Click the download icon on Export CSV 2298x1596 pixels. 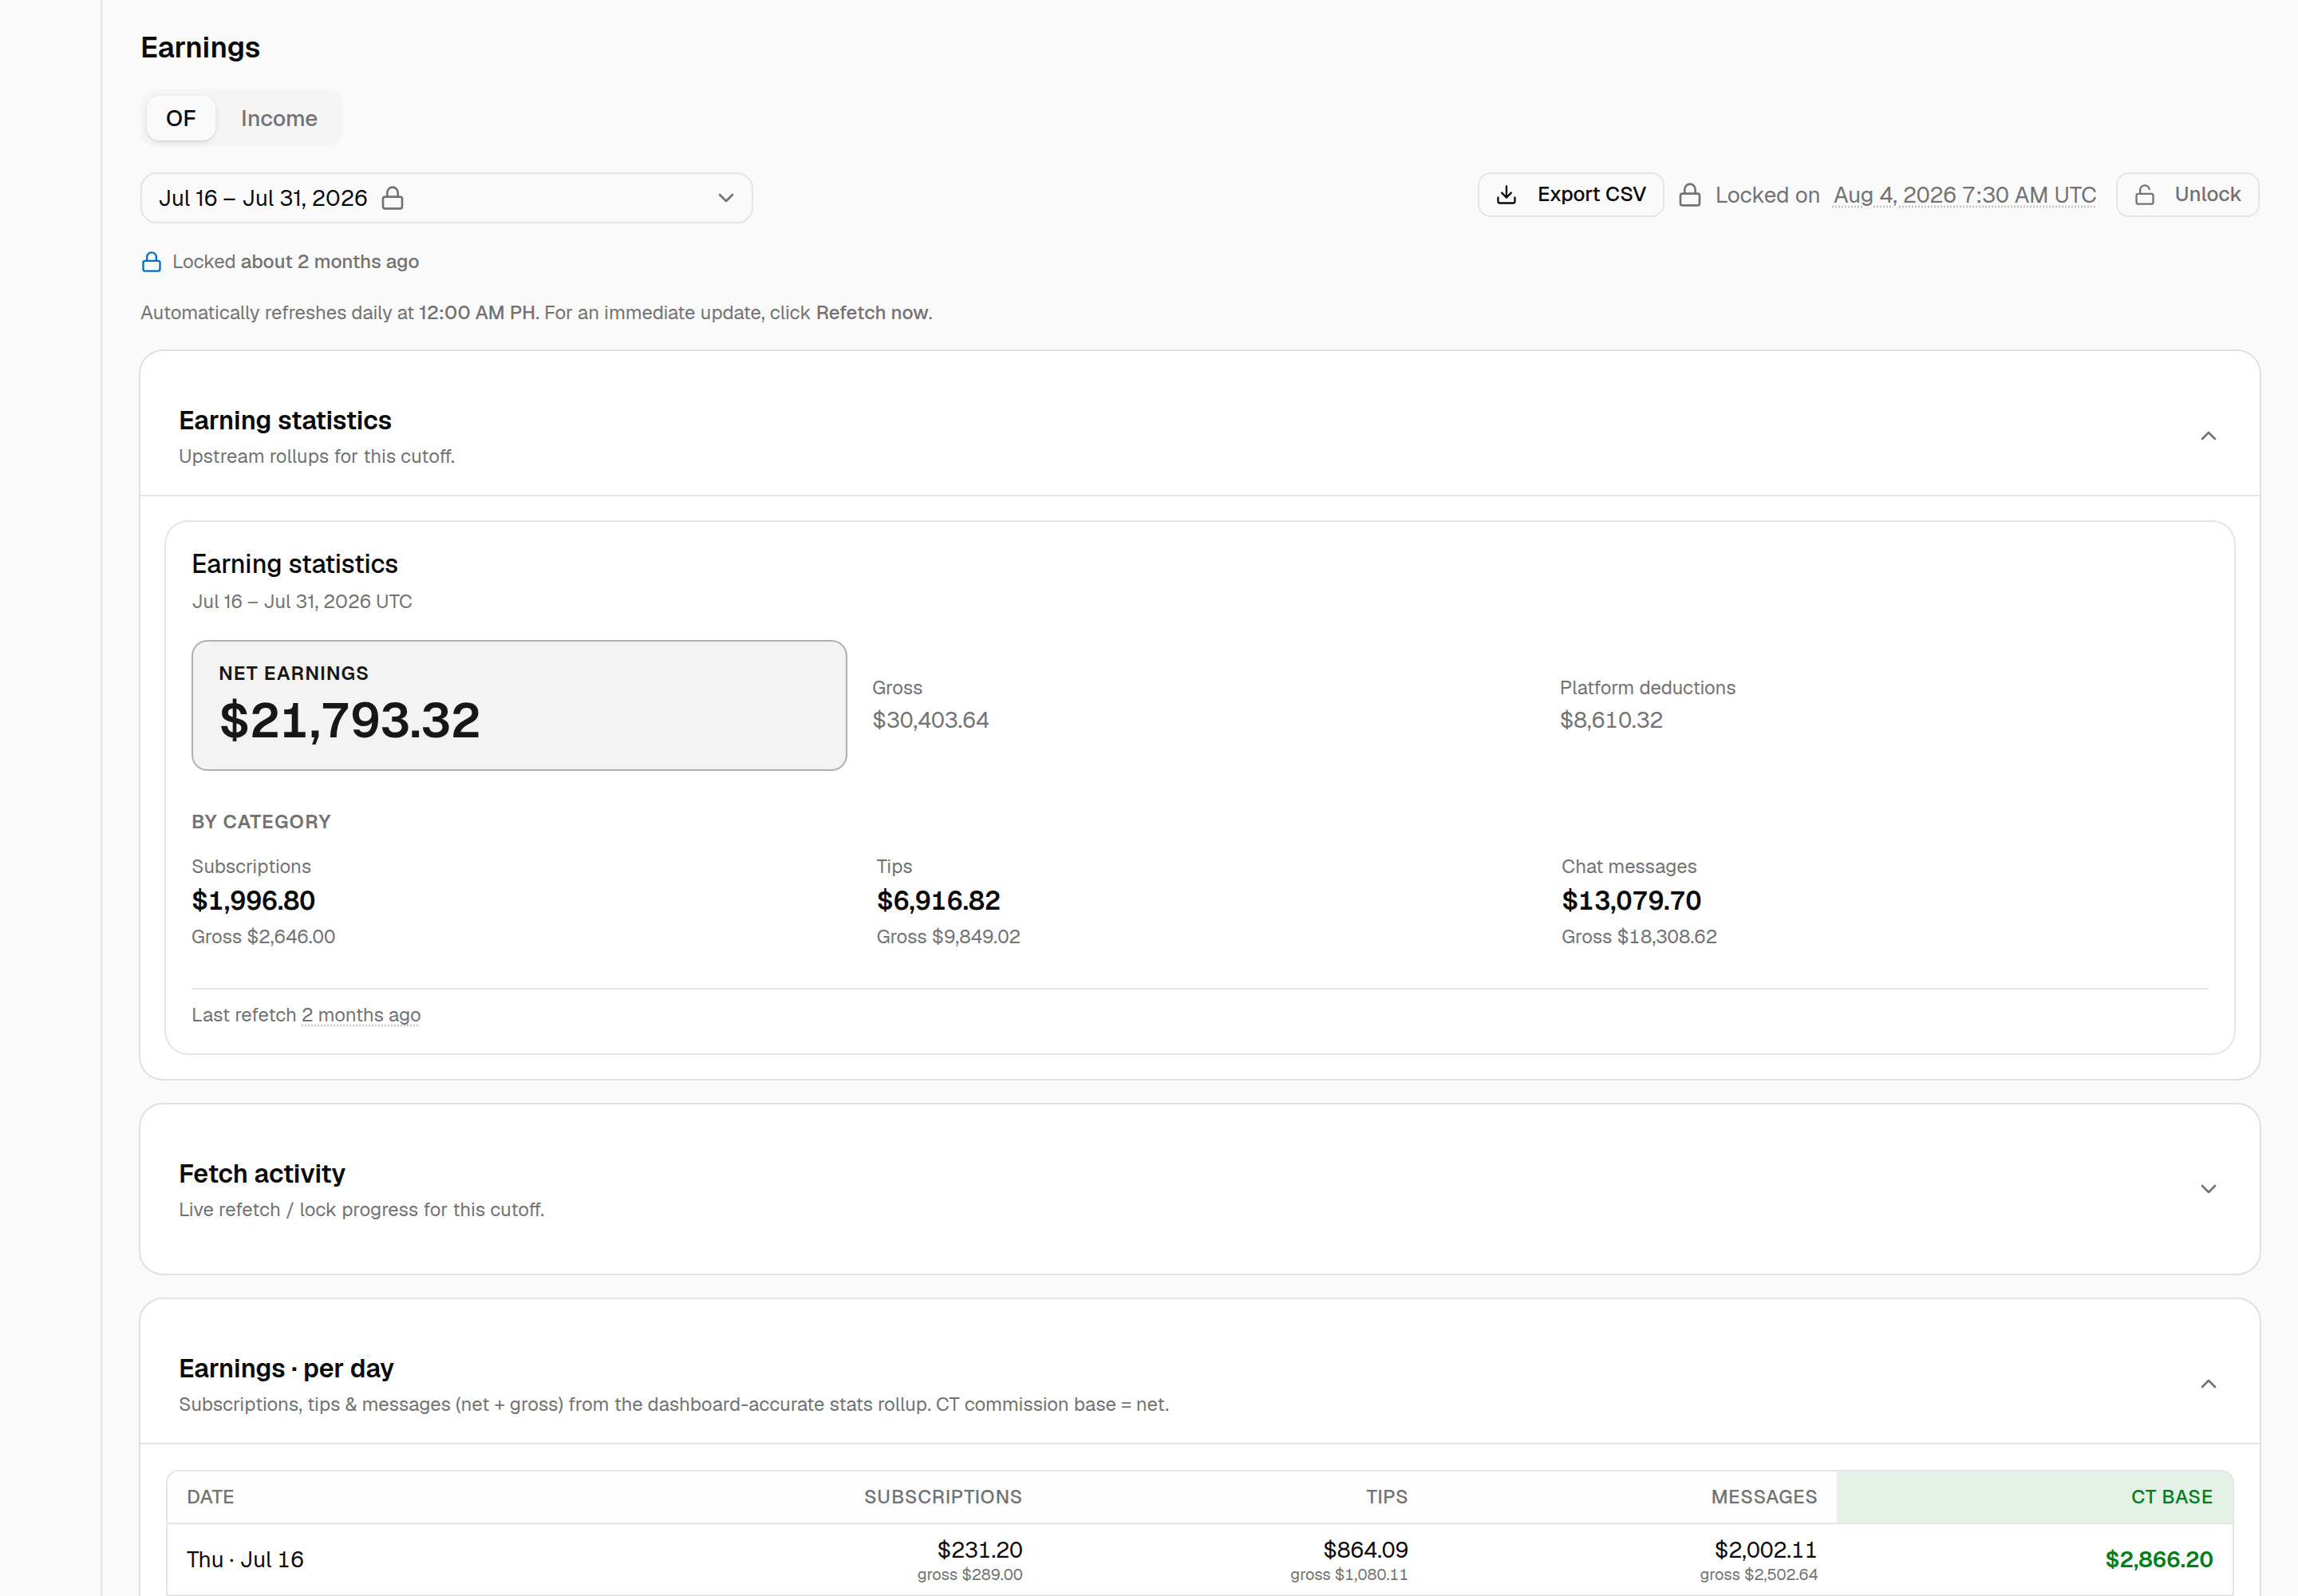[x=1507, y=194]
